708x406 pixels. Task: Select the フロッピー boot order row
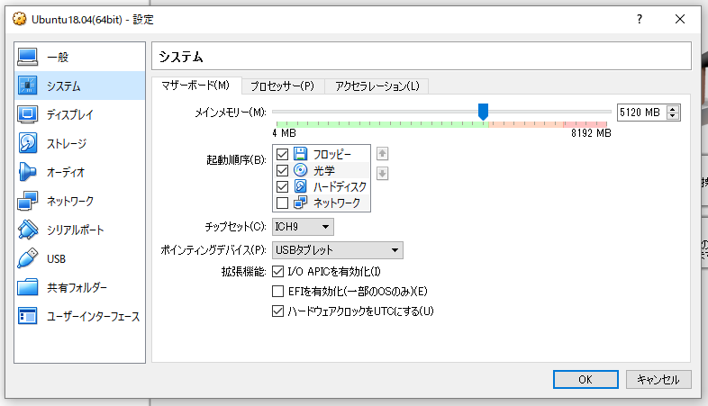coord(322,154)
